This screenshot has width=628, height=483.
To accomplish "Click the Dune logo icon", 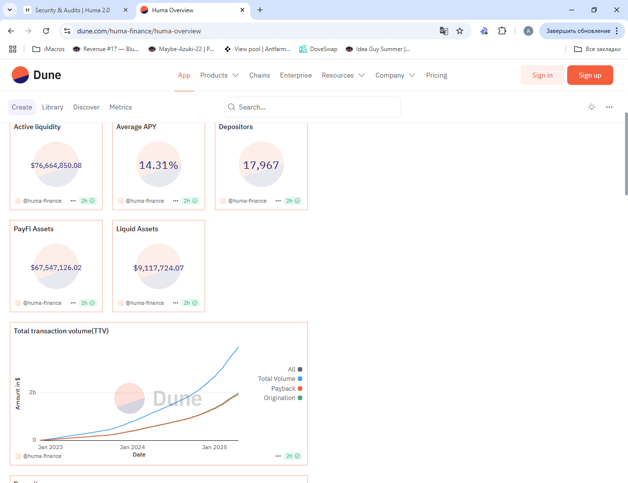I will [x=21, y=75].
